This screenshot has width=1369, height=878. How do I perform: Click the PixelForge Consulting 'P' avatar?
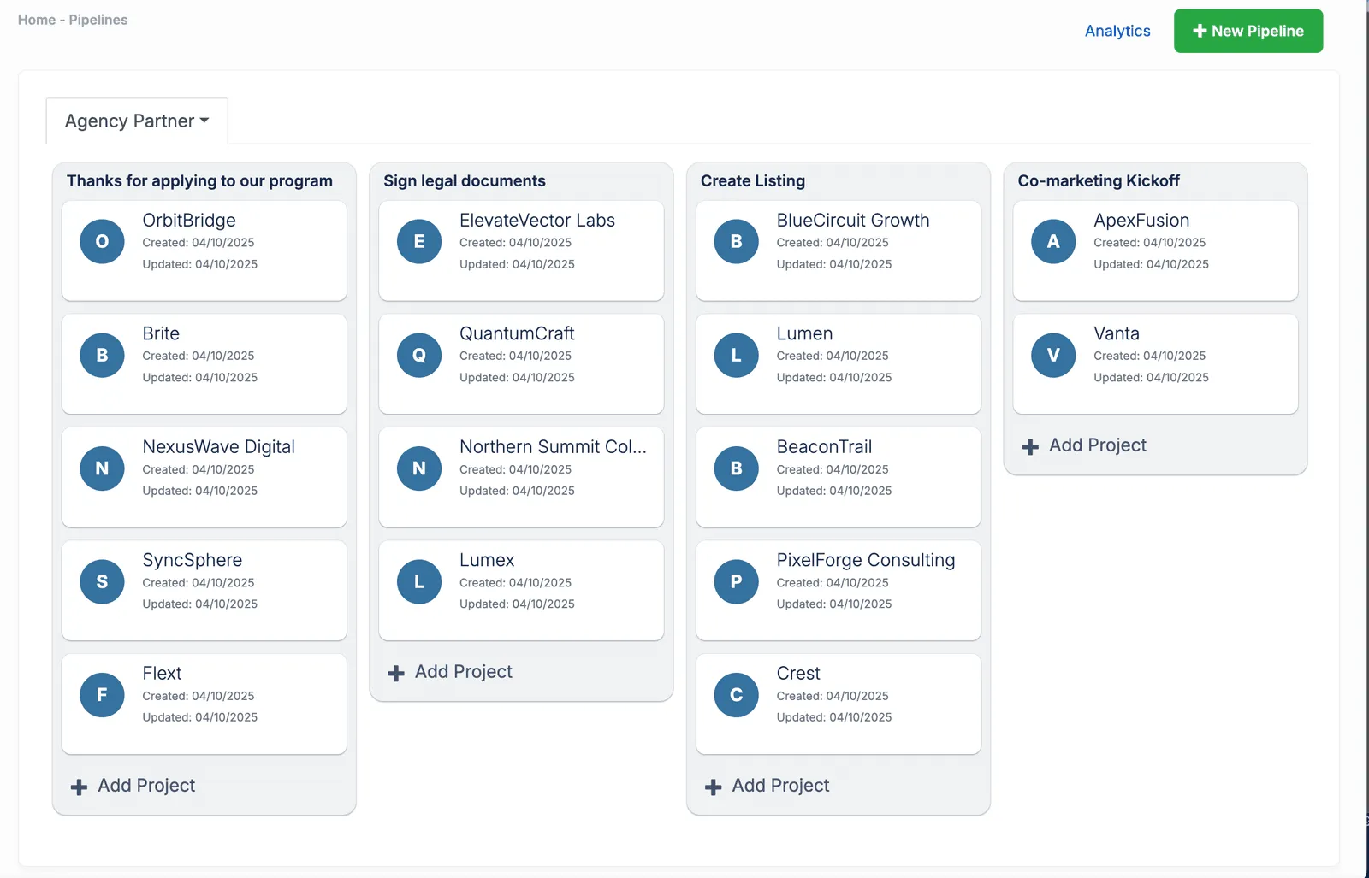tap(737, 581)
